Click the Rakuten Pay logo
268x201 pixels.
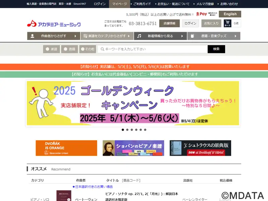pyautogui.click(x=202, y=14)
